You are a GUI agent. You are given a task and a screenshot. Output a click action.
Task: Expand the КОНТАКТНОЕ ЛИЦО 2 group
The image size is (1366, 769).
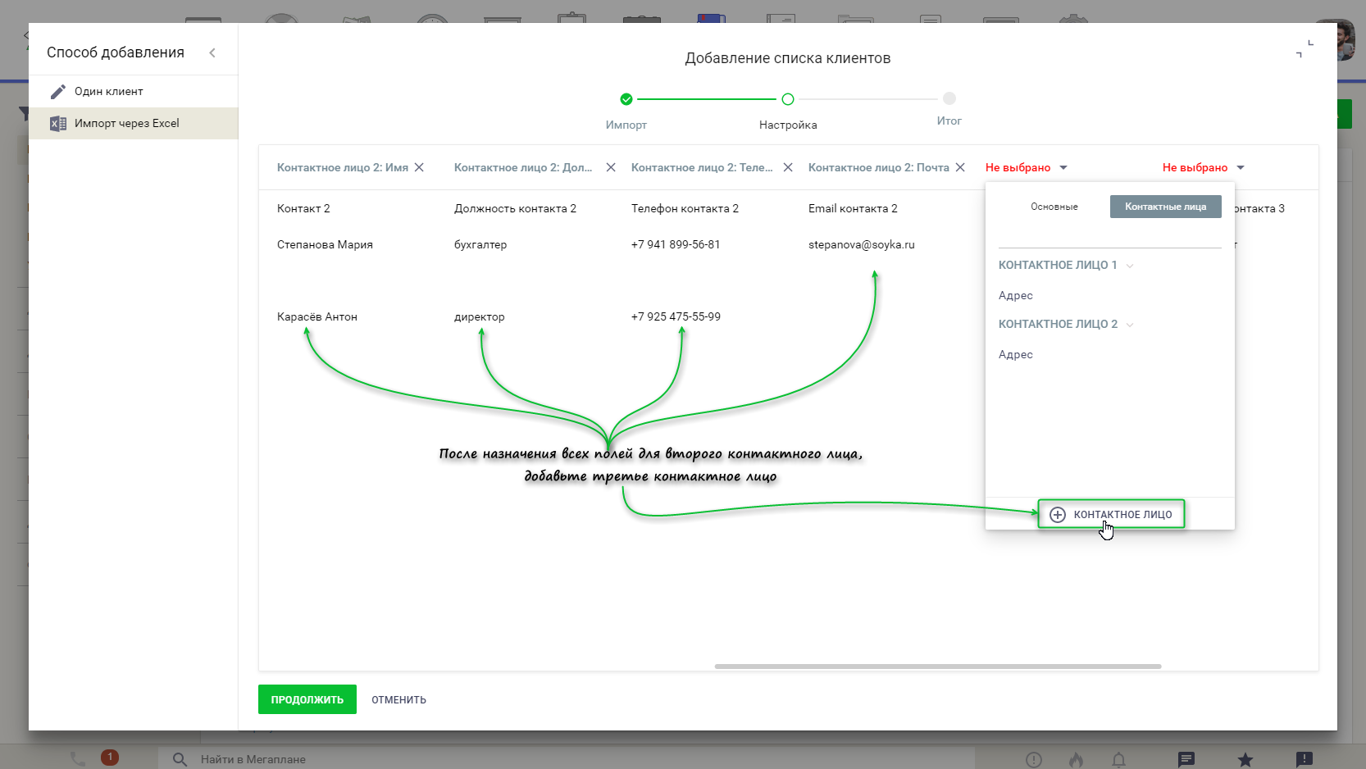click(1066, 324)
